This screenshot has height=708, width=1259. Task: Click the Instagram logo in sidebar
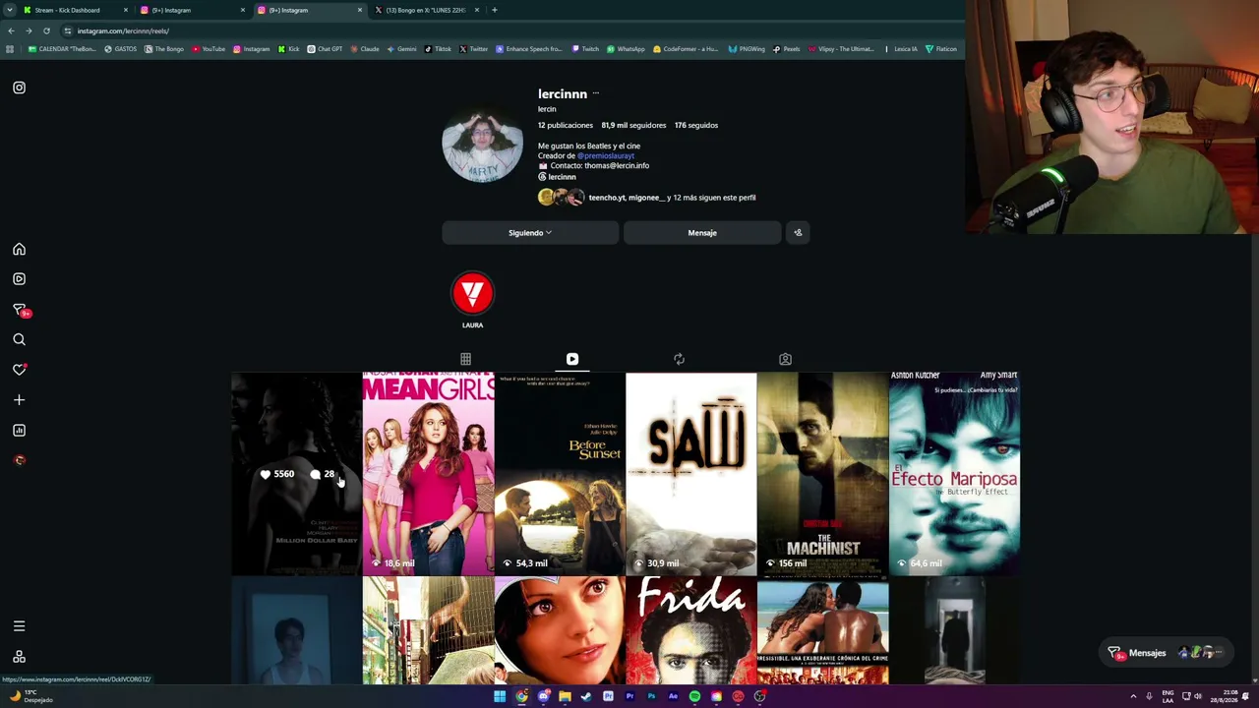point(19,88)
